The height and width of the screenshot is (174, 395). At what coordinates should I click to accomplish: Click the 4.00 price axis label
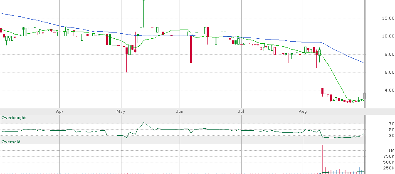389,90
